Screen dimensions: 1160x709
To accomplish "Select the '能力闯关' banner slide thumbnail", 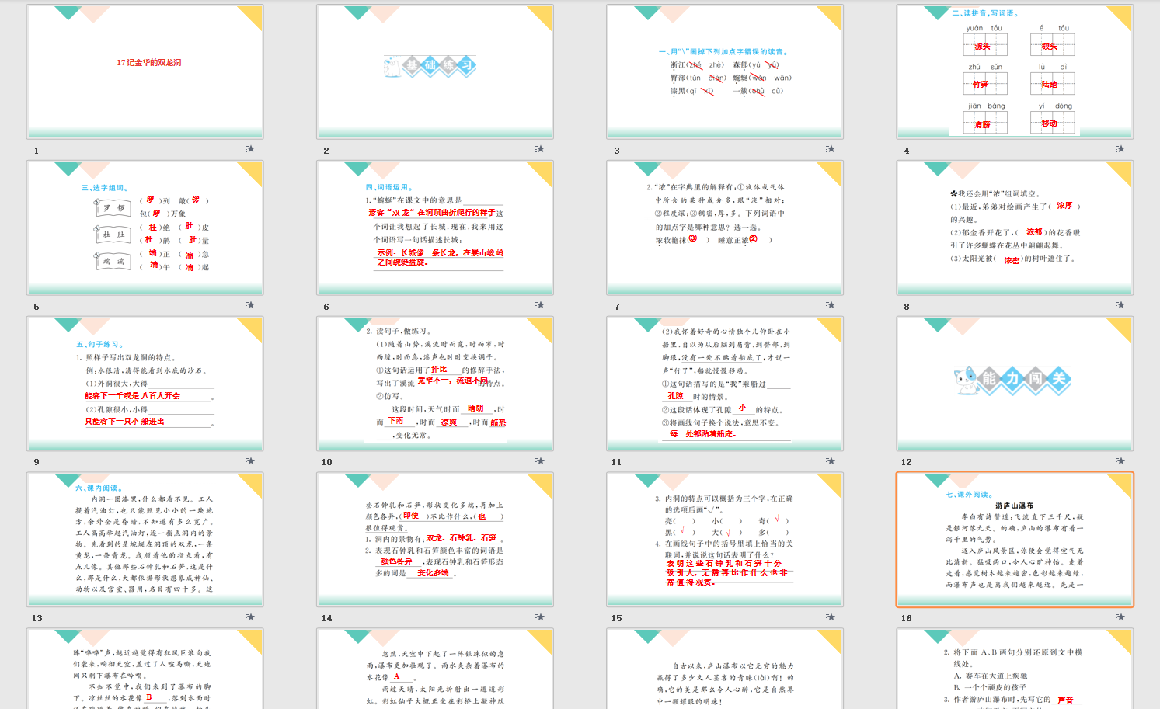I will pos(1015,384).
